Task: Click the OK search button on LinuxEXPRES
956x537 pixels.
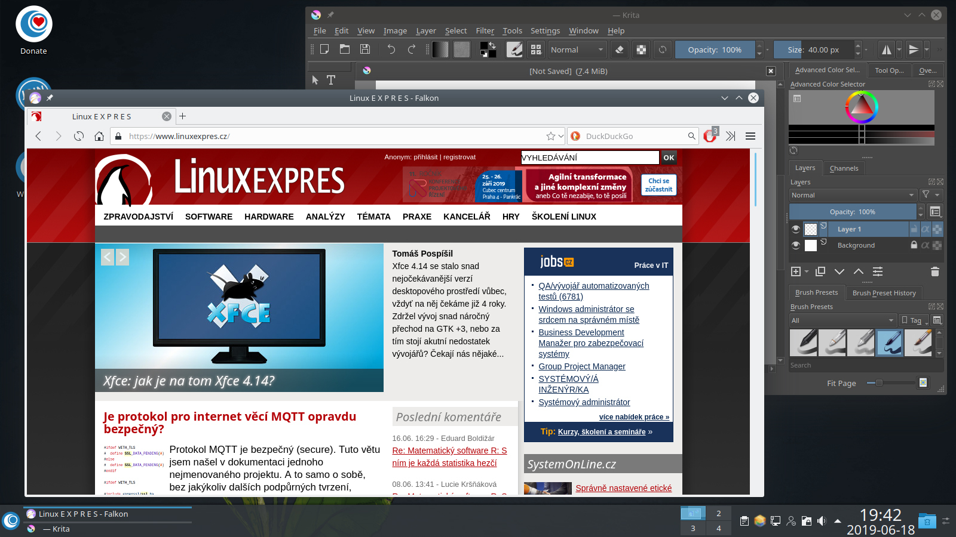Action: pos(669,158)
